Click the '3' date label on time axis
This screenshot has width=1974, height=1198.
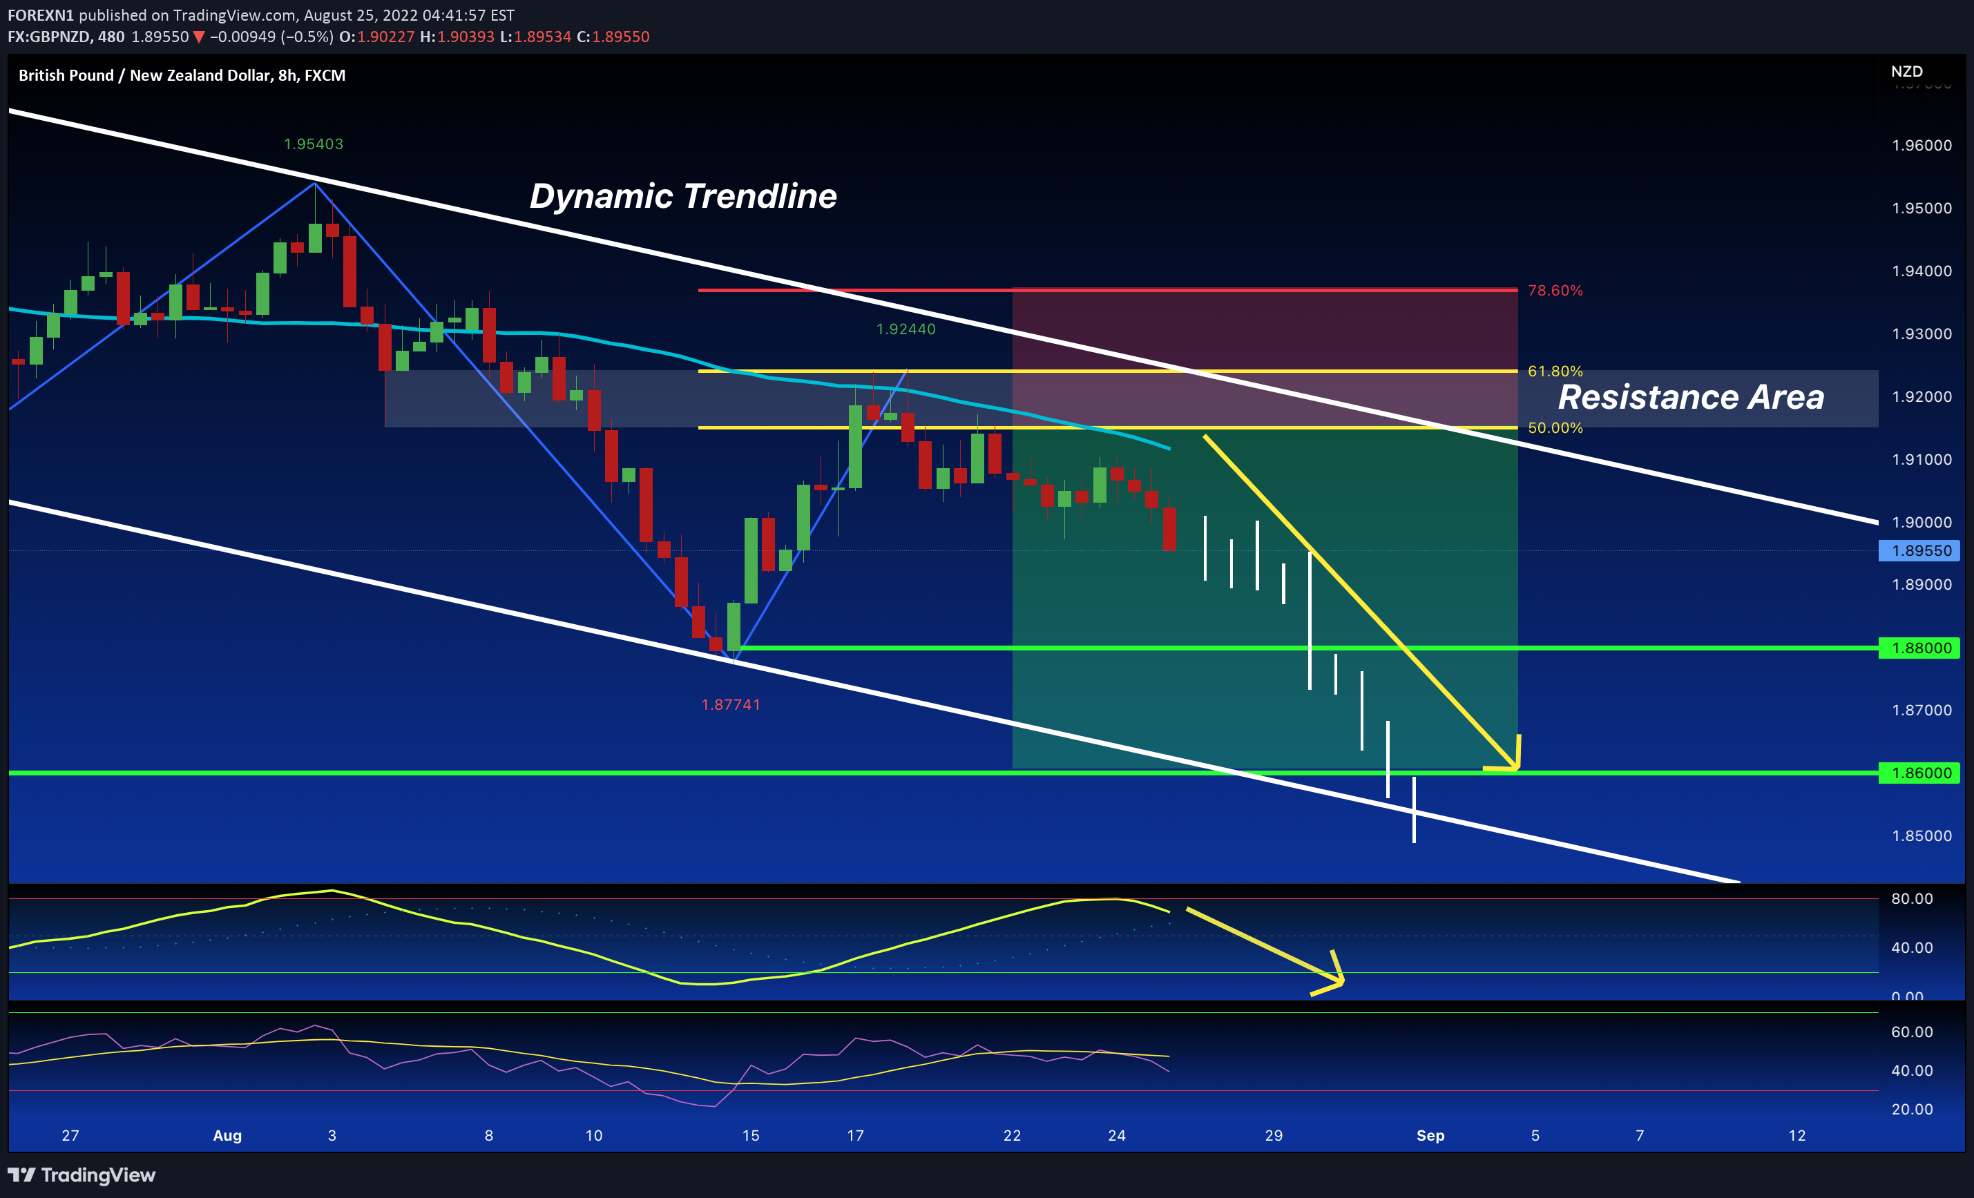pos(332,1136)
